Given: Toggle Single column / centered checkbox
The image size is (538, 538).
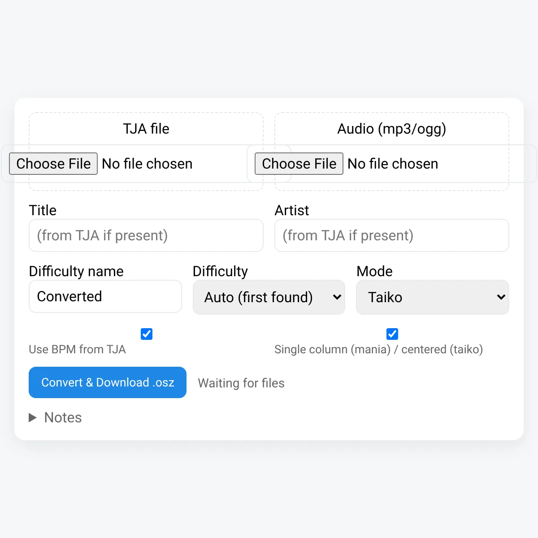Looking at the screenshot, I should pos(392,334).
